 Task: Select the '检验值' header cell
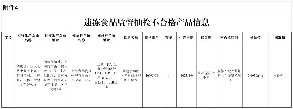[x=255, y=38]
